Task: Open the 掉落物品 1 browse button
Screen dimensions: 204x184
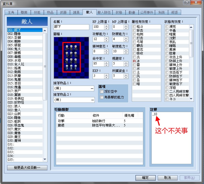Action: (92, 88)
